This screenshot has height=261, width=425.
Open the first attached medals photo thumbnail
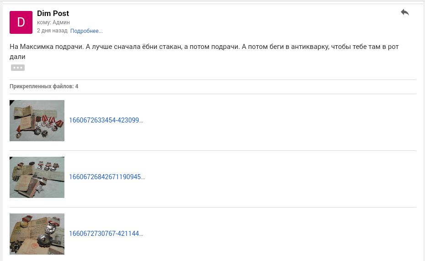click(37, 121)
